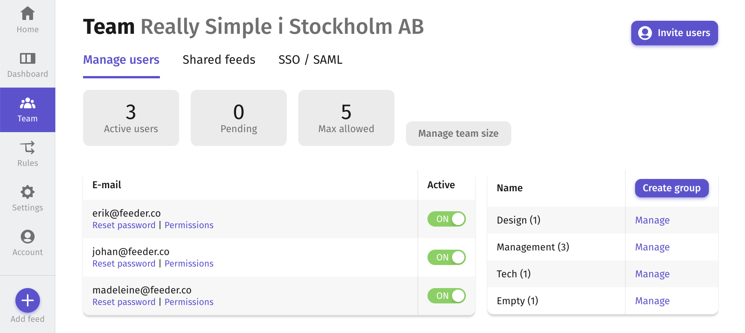Reset password for erik@feeder.co

tap(124, 225)
